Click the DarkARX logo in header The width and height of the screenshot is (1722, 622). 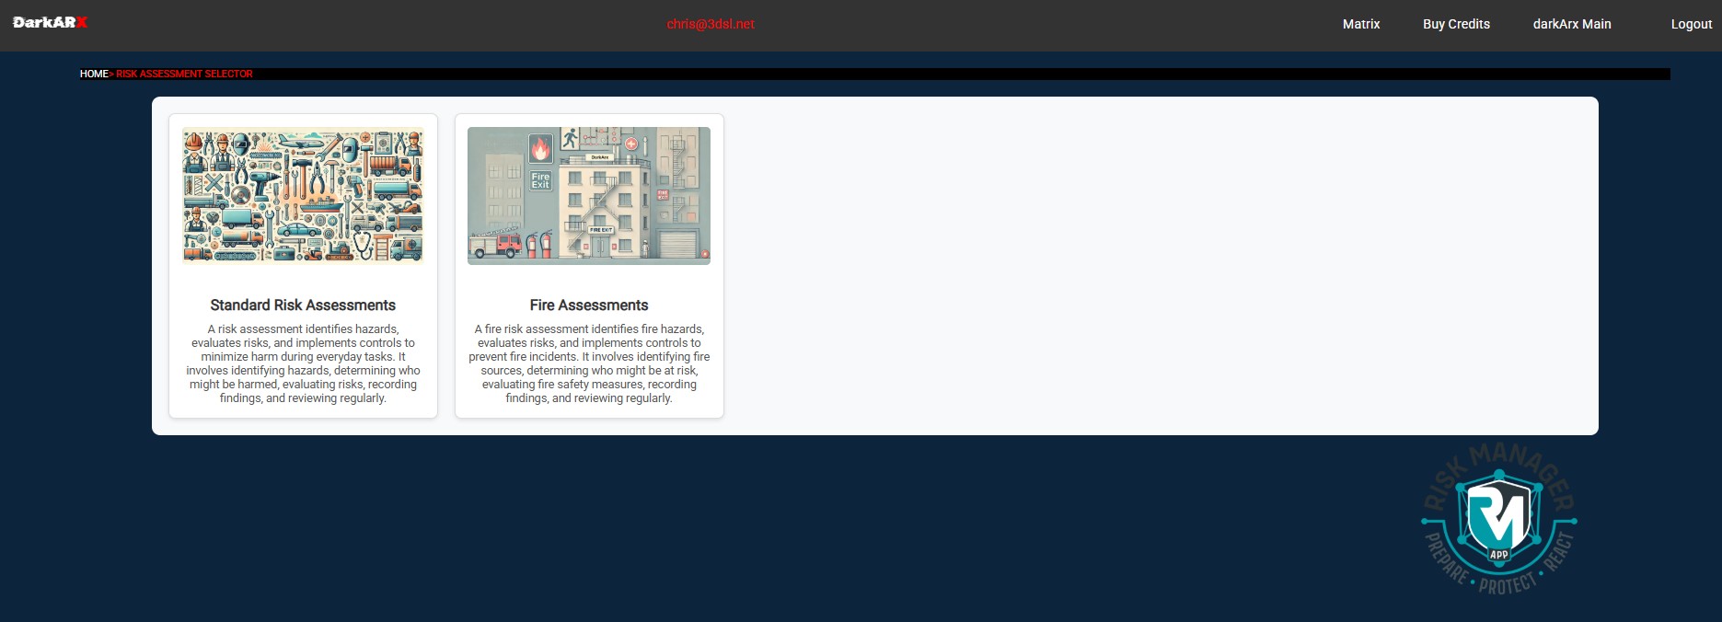coord(50,22)
